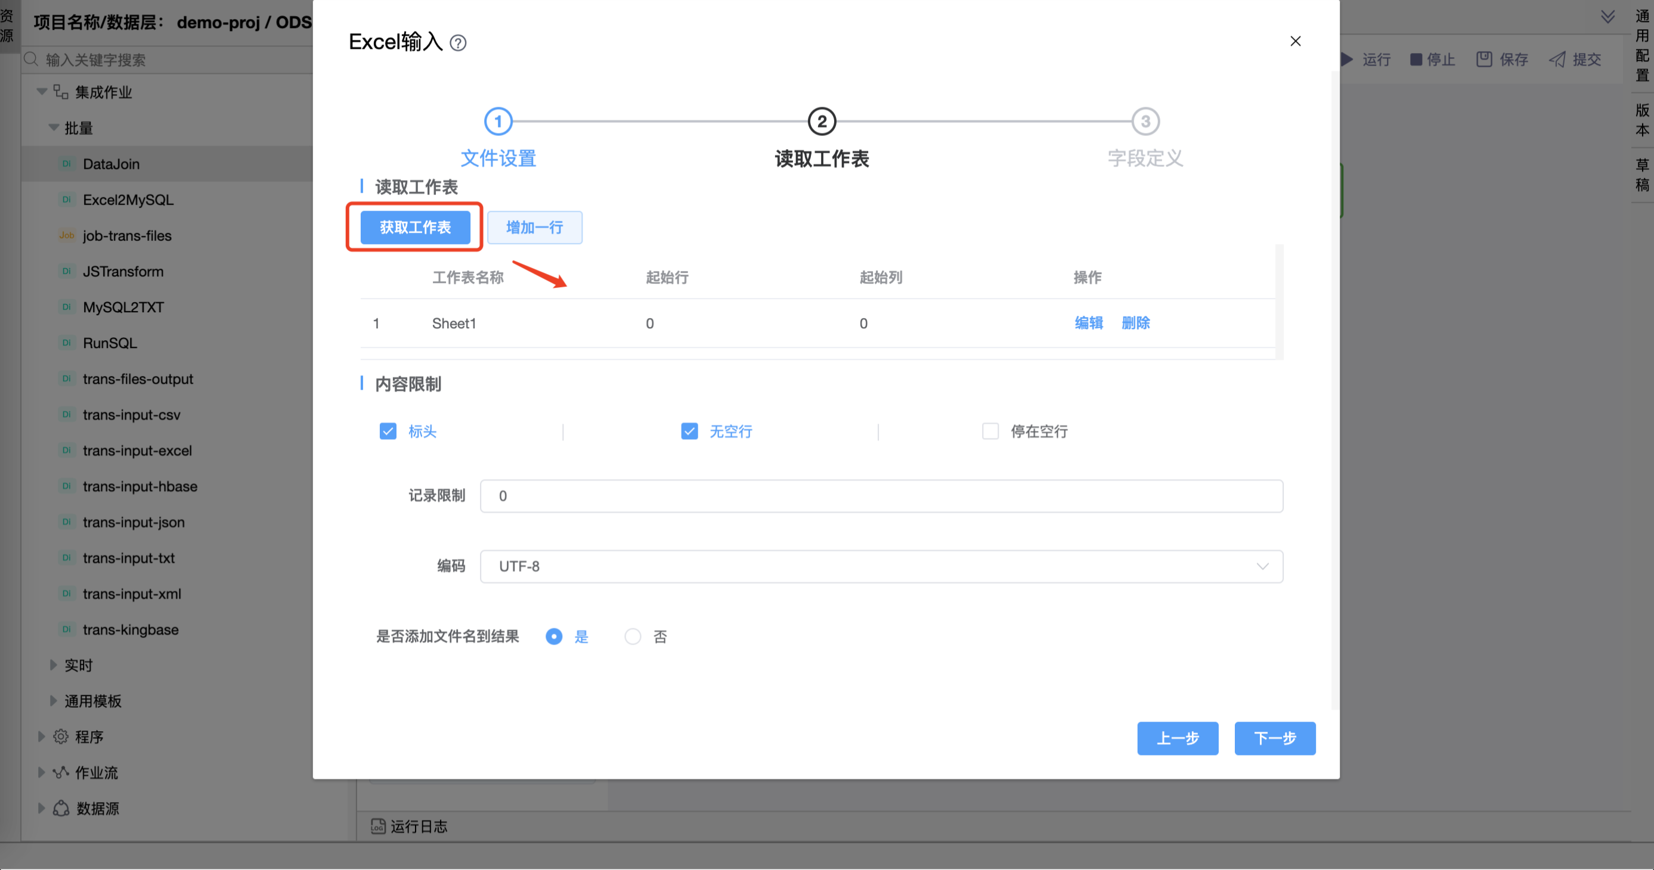Click the search magnifier icon in sidebar
Viewport: 1654px width, 870px height.
(31, 60)
